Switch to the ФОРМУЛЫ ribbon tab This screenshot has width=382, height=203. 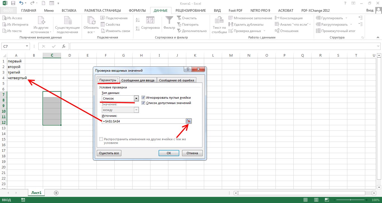pos(137,11)
